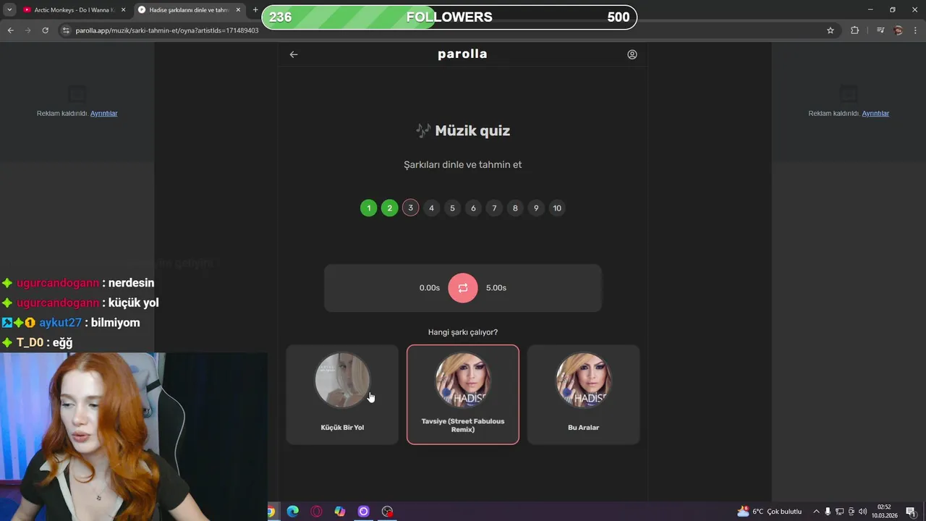Select quiz step number 7
926x521 pixels.
(x=495, y=208)
